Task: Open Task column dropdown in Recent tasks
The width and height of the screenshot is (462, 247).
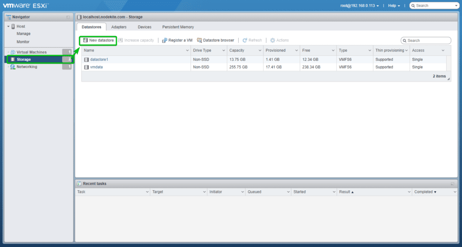Action: [147, 192]
